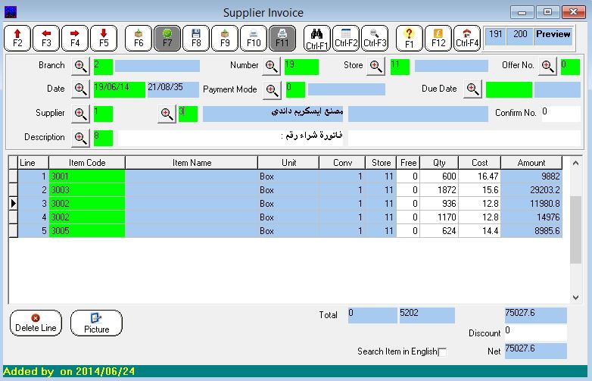This screenshot has width=592, height=381.
Task: Click the F4 next record arrow button
Action: 75,38
